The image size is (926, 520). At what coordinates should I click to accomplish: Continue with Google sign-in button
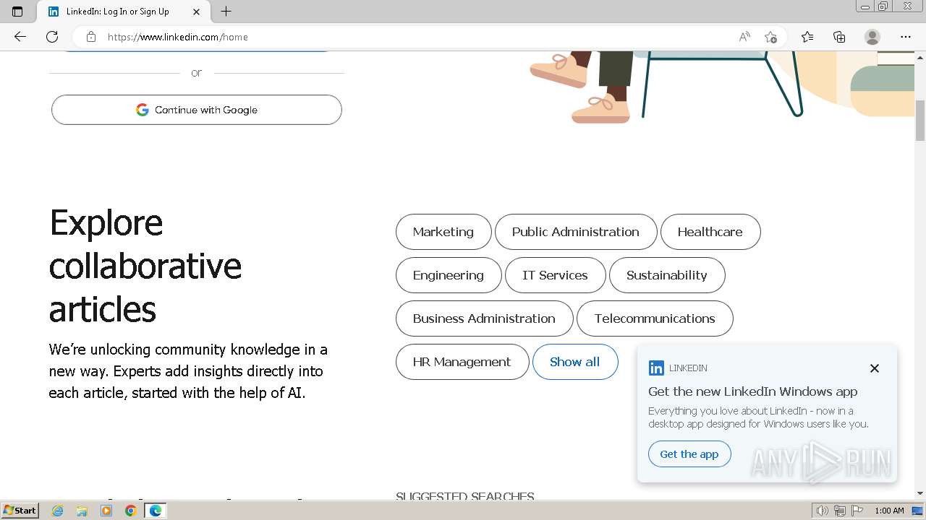tap(197, 110)
